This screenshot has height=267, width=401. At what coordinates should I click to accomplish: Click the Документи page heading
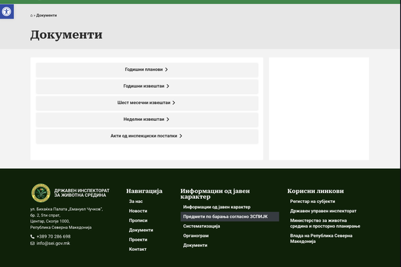point(66,35)
